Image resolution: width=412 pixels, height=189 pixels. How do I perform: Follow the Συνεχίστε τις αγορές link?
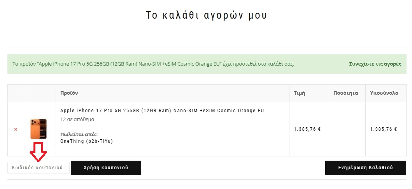point(375,64)
